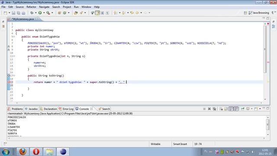Screen dimensions: 277x156
Task: Click the Open Perspective icon
Action: point(245,13)
